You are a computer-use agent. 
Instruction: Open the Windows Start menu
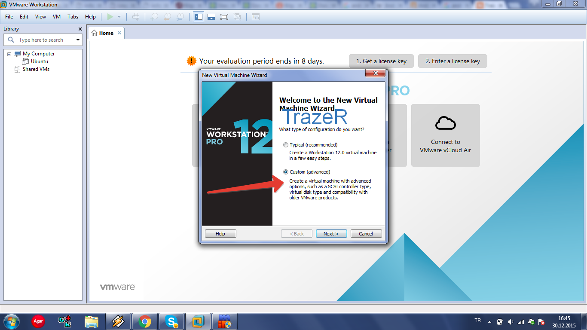coord(11,321)
